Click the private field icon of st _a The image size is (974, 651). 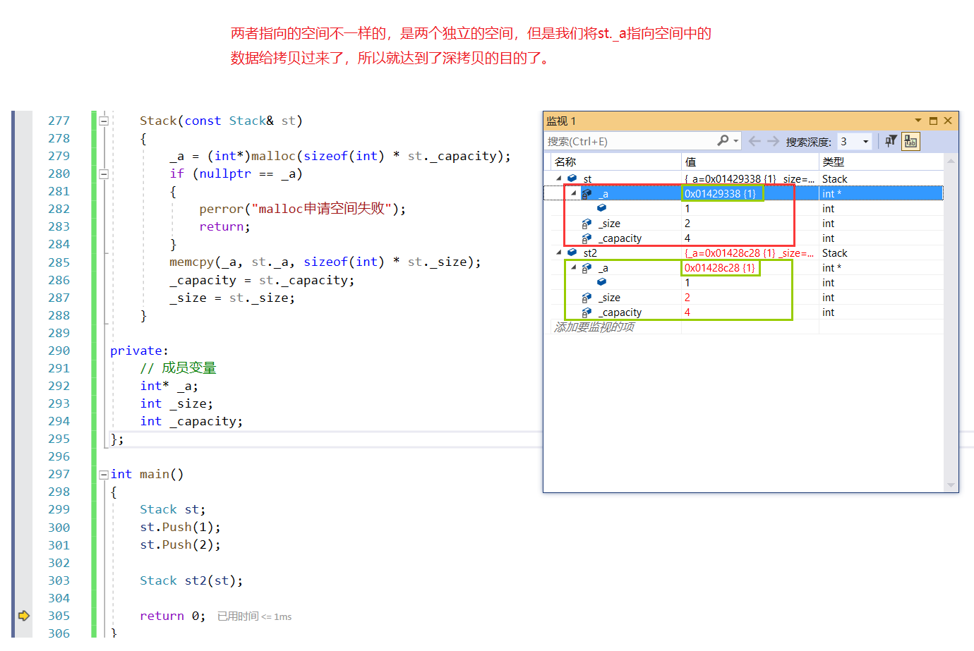click(587, 193)
